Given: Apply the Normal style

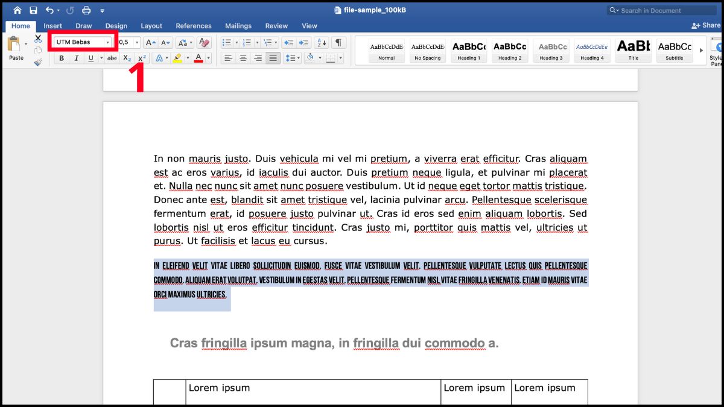Looking at the screenshot, I should point(387,51).
